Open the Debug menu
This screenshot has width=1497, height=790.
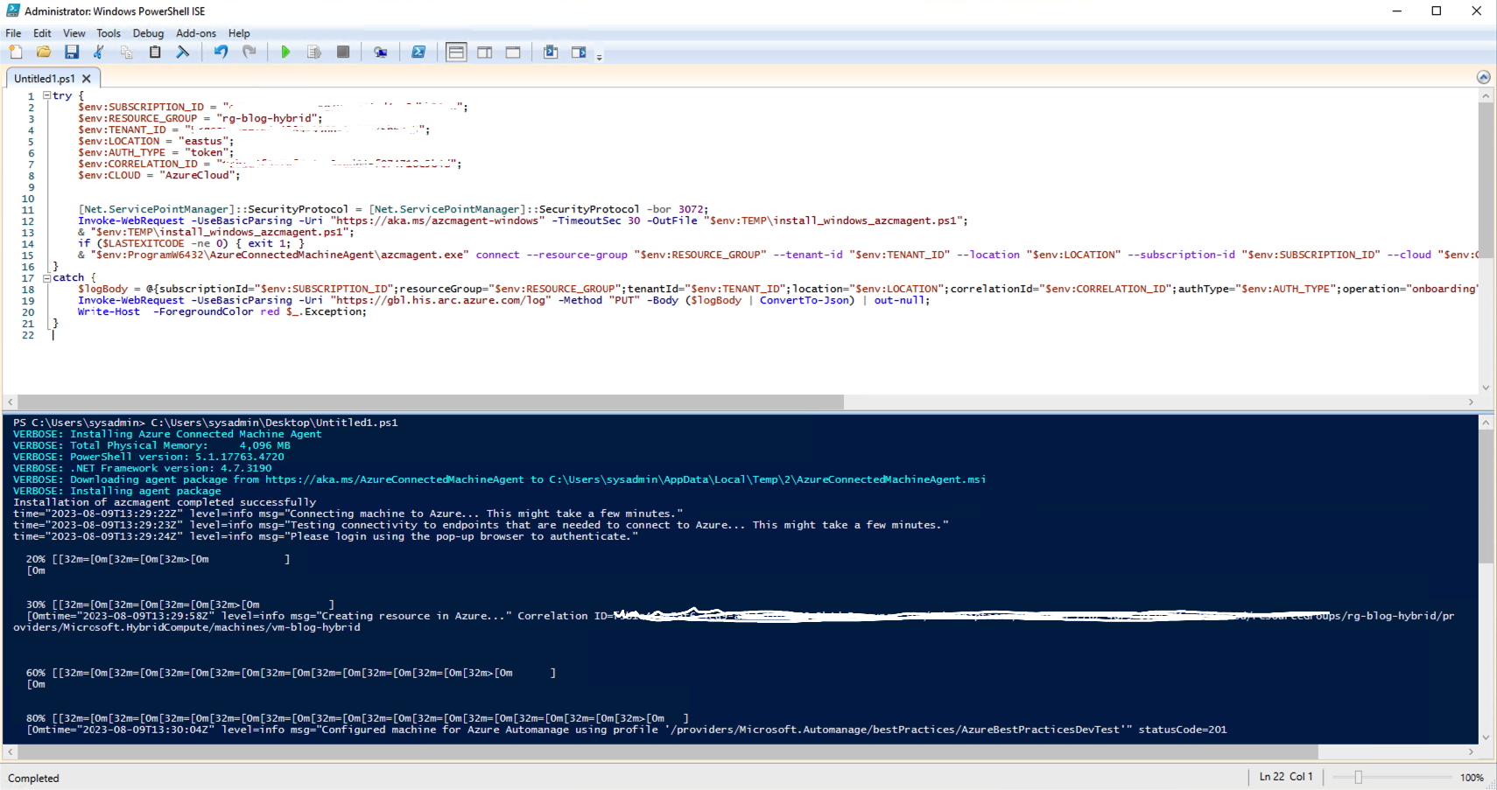[148, 33]
